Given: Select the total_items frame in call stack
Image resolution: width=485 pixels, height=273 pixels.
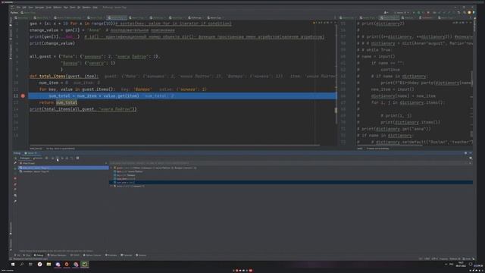Looking at the screenshot, I should [x=64, y=168].
